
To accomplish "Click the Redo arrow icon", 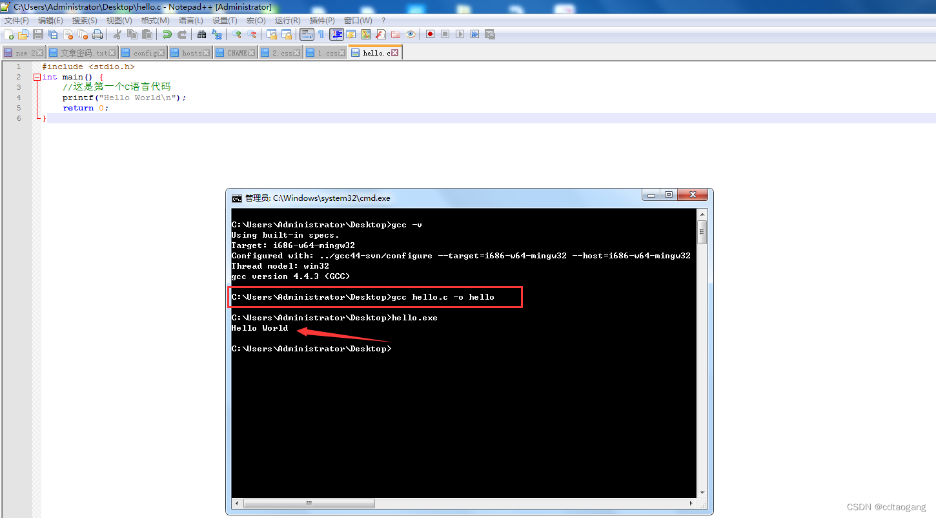I will (182, 34).
